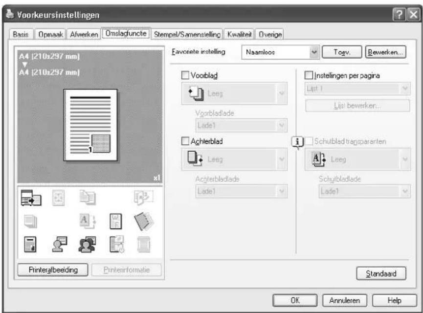Click the Printerinformatie button
Screen dimensions: 423x313
click(127, 270)
